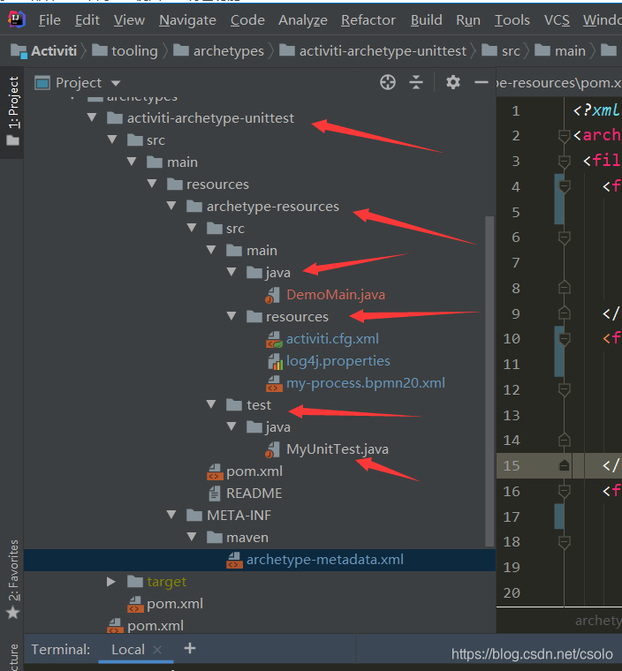Click the MyUnitTest.java file icon
Viewport: 622px width, 671px height.
pos(273,449)
